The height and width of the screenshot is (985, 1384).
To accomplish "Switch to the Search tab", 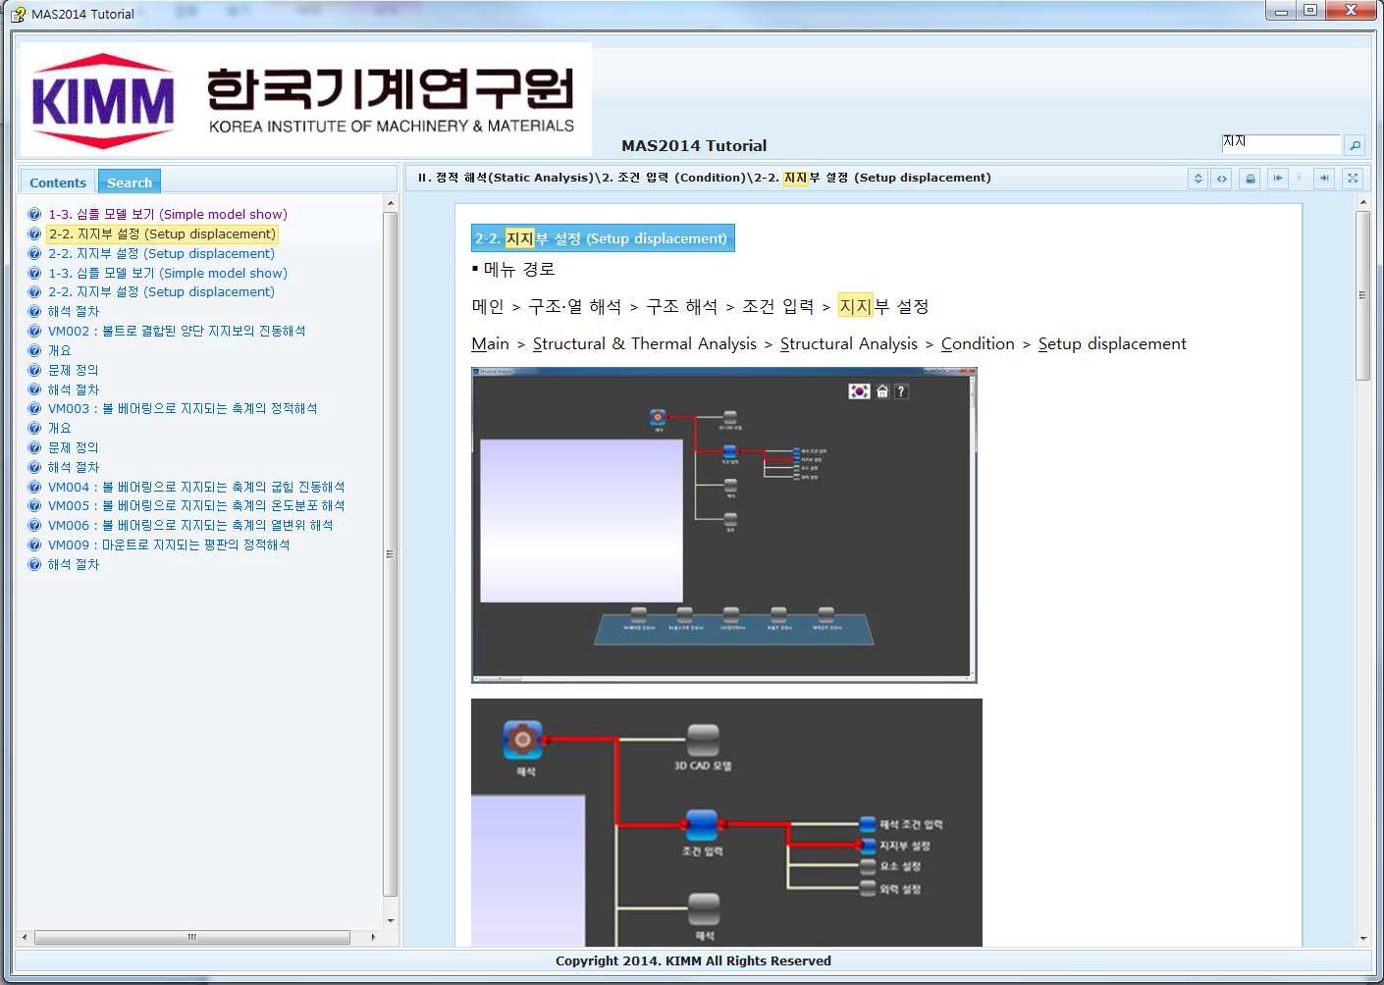I will [x=130, y=181].
